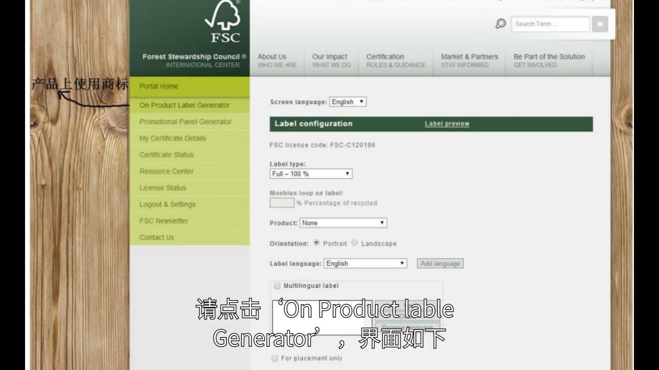The width and height of the screenshot is (659, 370).
Task: Click the search magnifier icon
Action: tap(501, 23)
